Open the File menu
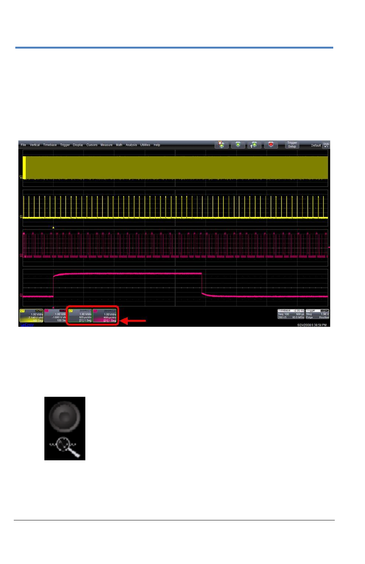 click(23, 145)
